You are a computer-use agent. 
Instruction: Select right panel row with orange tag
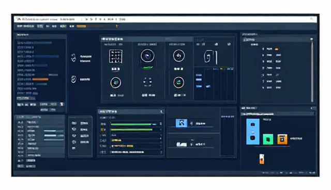click(x=271, y=49)
